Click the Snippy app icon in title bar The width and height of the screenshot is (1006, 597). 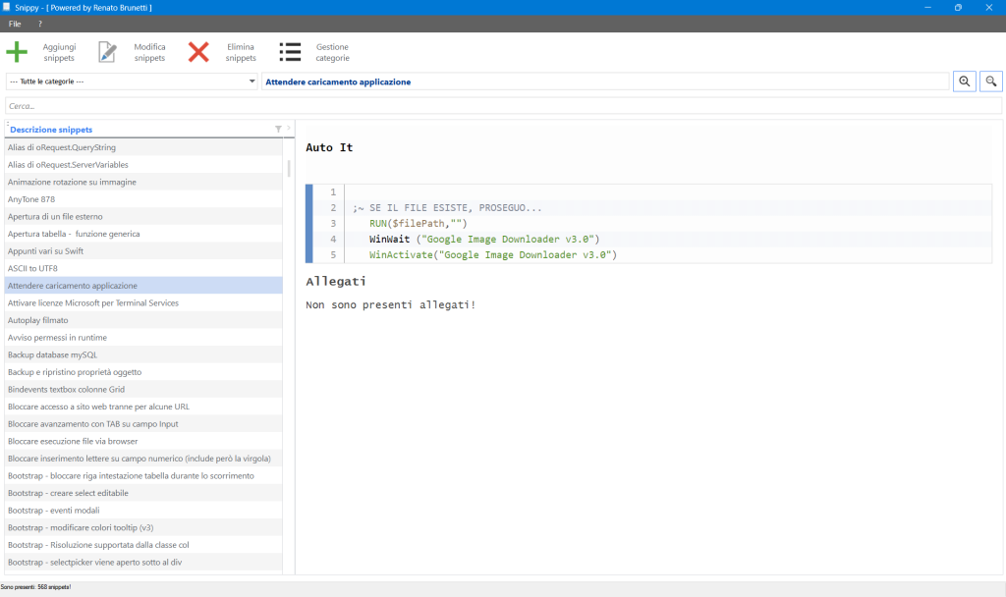pyautogui.click(x=8, y=7)
